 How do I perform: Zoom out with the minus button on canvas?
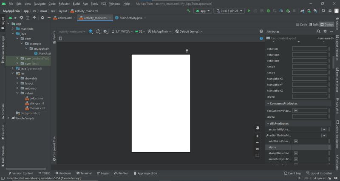pos(258,143)
